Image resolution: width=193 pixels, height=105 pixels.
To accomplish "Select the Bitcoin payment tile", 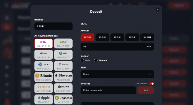I will click(44, 77).
